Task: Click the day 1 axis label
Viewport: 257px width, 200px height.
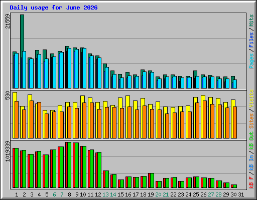Action: tap(17, 194)
